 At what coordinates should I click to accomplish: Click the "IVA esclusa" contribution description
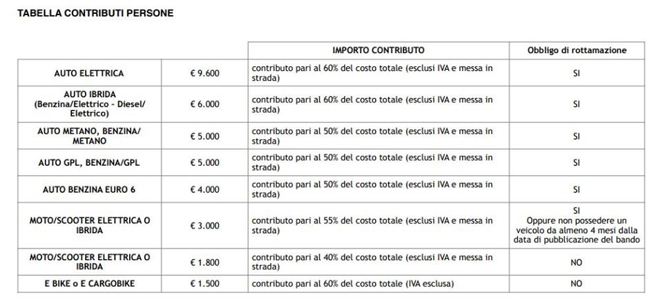[x=353, y=284]
